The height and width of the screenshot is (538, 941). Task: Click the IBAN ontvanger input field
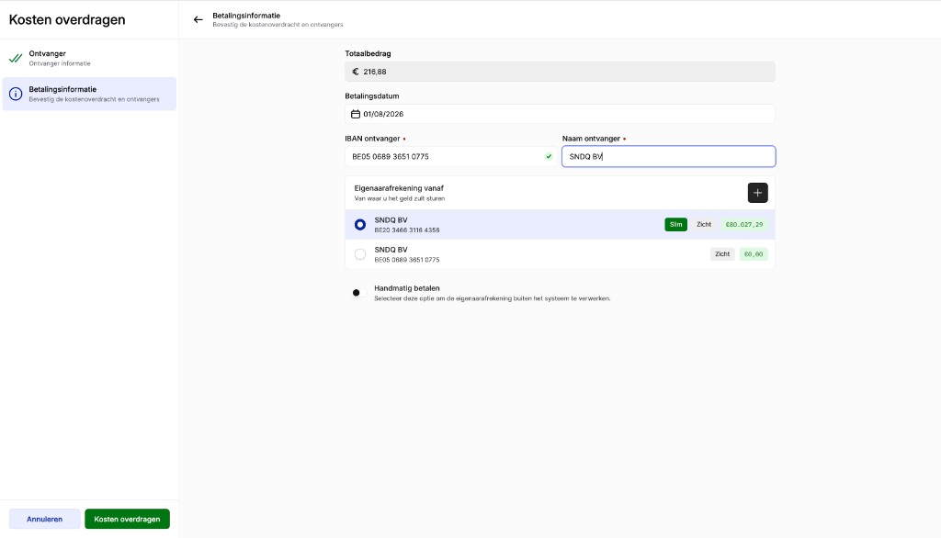[x=450, y=157]
